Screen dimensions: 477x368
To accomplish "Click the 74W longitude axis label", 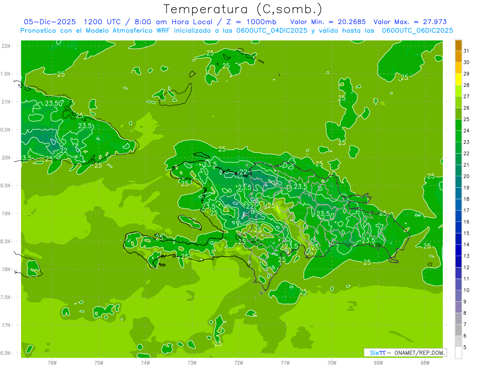I will click(145, 363).
